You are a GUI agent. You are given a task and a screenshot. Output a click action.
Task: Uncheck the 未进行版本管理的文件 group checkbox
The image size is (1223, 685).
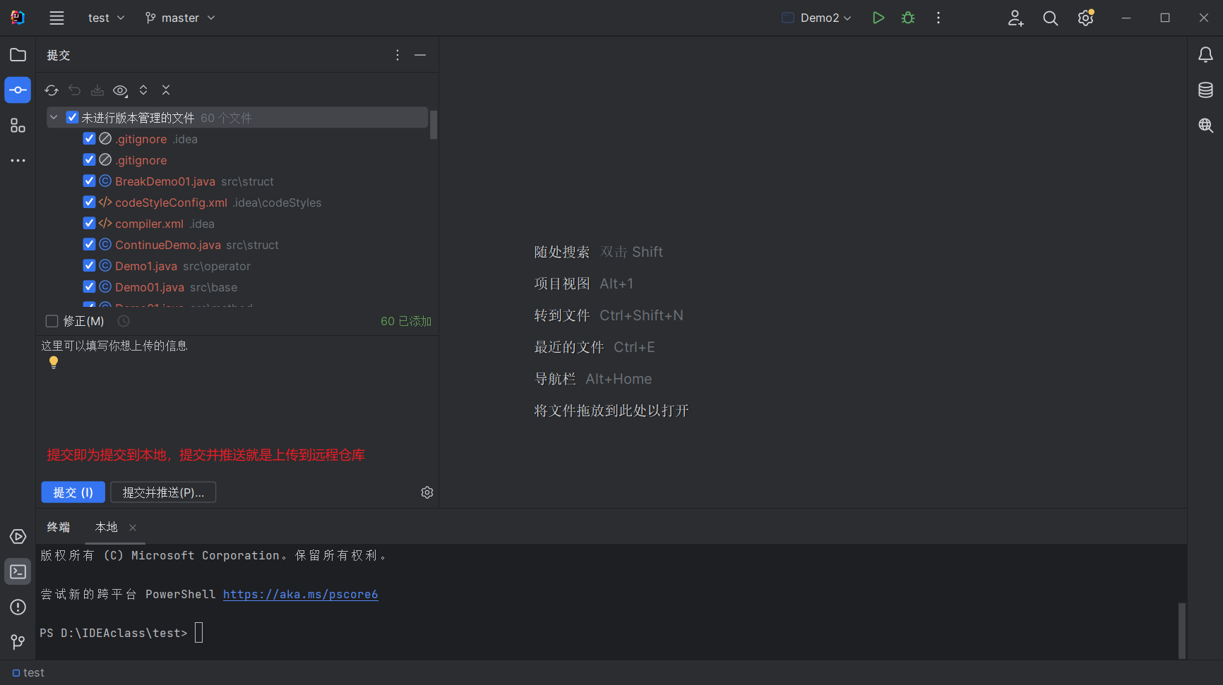[x=72, y=118]
